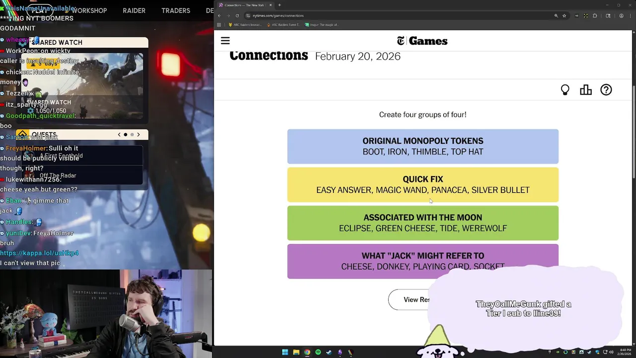The width and height of the screenshot is (636, 358).
Task: Open the kappa.lol link in chat
Action: pyautogui.click(x=39, y=253)
